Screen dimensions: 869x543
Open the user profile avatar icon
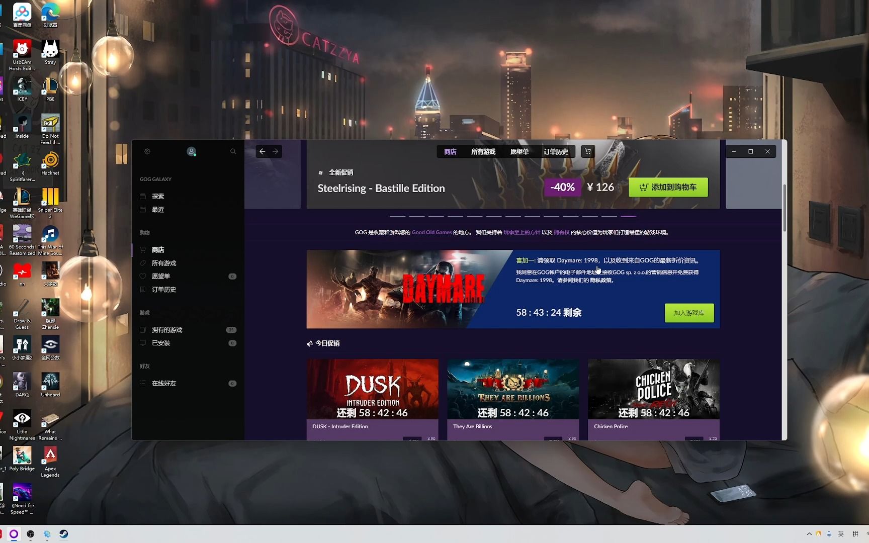191,151
